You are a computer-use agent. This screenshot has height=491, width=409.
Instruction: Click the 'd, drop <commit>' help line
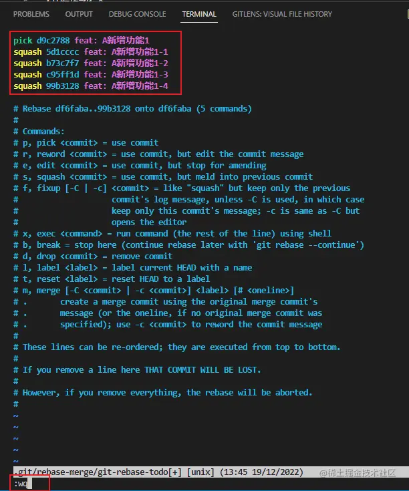(93, 256)
